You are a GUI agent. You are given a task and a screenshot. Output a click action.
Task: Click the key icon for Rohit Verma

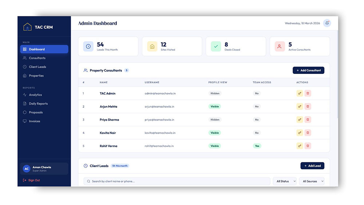[300, 146]
